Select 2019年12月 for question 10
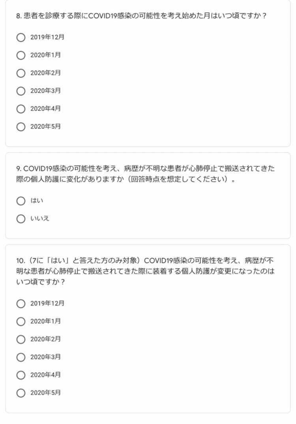Image resolution: width=296 pixels, height=424 pixels. 21,303
